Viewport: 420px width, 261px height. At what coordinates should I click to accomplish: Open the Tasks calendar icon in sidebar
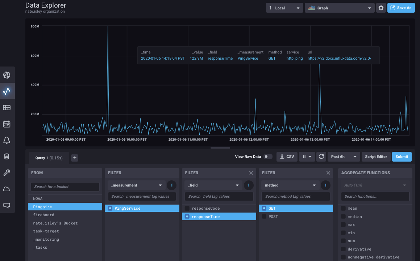pyautogui.click(x=8, y=124)
